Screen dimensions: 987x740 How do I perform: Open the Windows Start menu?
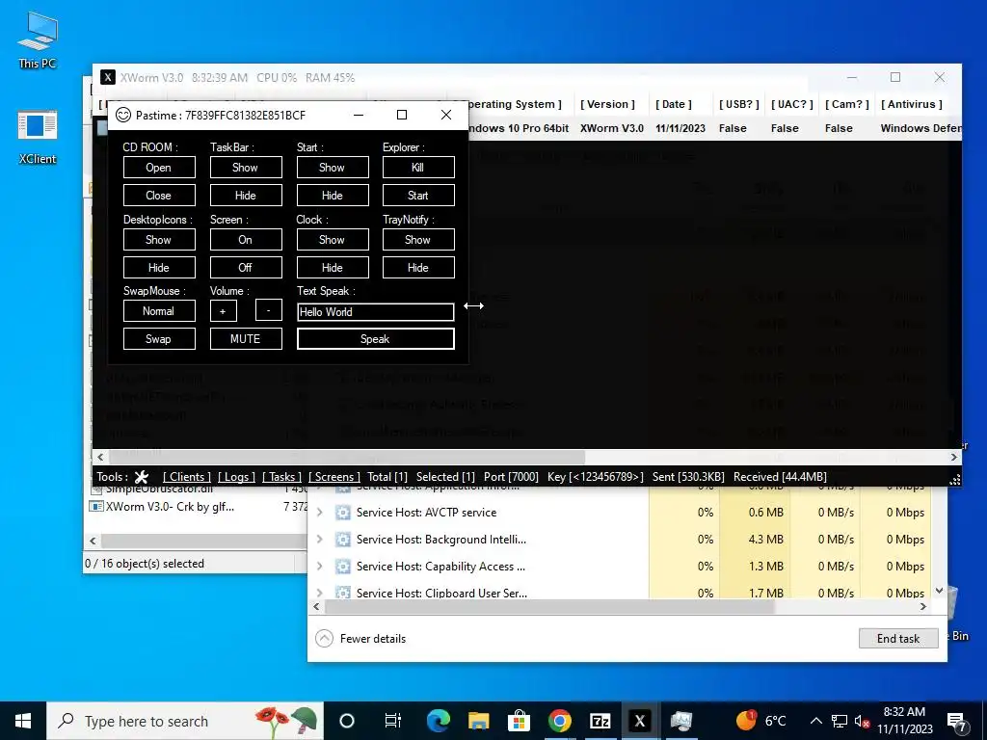(x=23, y=721)
